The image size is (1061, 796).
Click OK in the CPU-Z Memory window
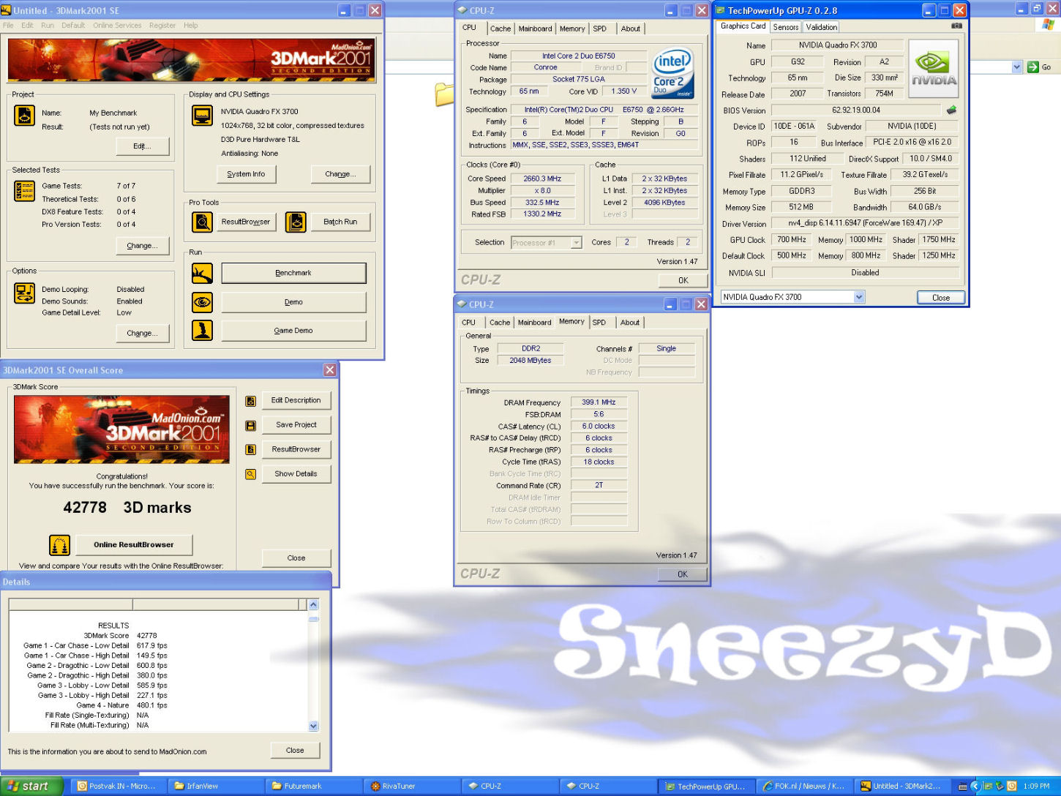tap(683, 574)
